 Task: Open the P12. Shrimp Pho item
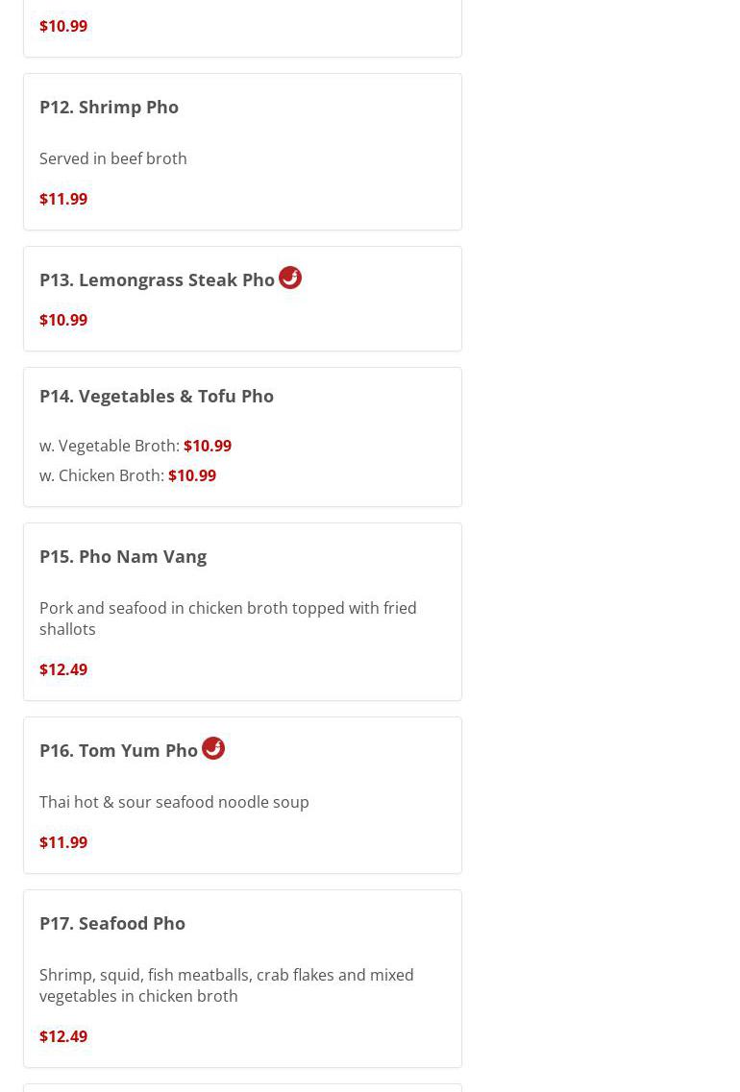pos(109,107)
